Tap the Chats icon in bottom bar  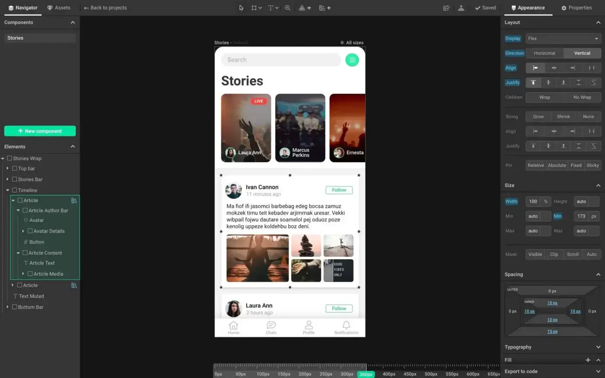tap(271, 325)
